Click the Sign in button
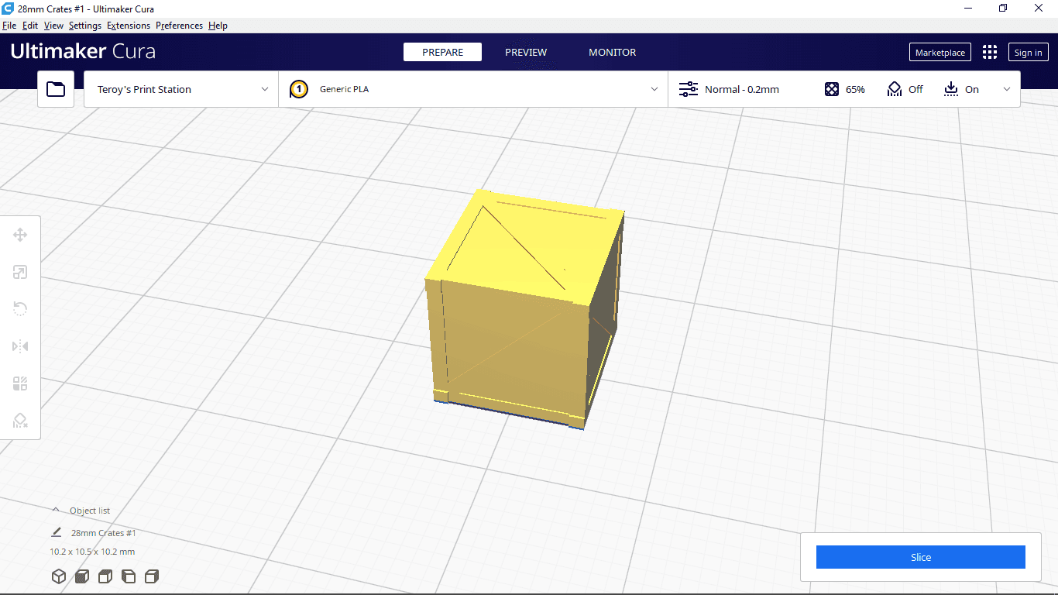 [x=1028, y=52]
